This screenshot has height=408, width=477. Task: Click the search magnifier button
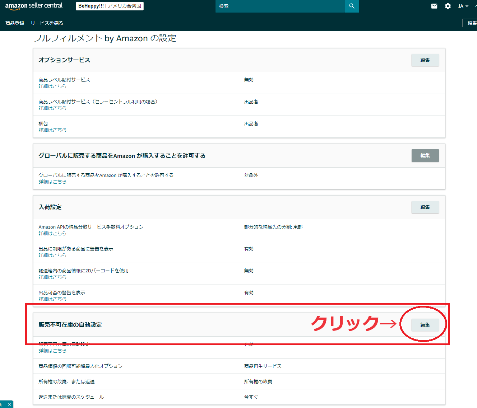click(x=352, y=6)
